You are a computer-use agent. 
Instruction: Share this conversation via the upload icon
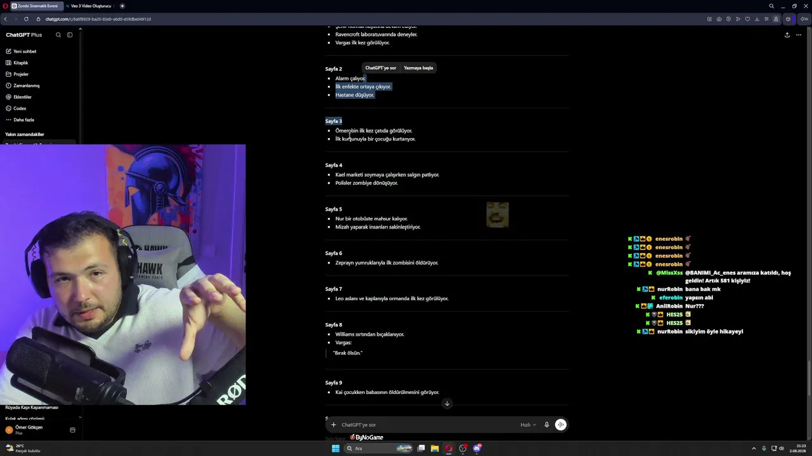click(787, 35)
